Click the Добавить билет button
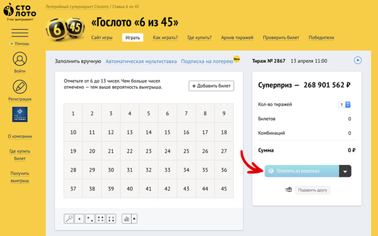The image size is (378, 236). pos(211,86)
